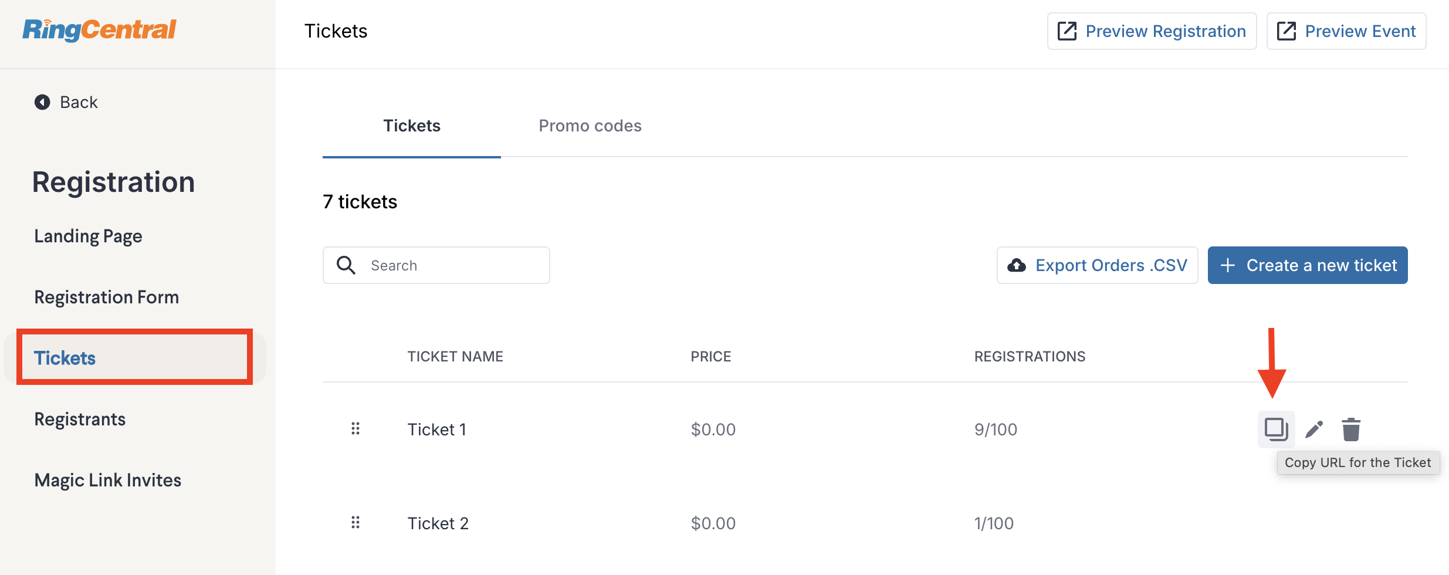Click the drag handle beside Ticket 2

tap(356, 523)
